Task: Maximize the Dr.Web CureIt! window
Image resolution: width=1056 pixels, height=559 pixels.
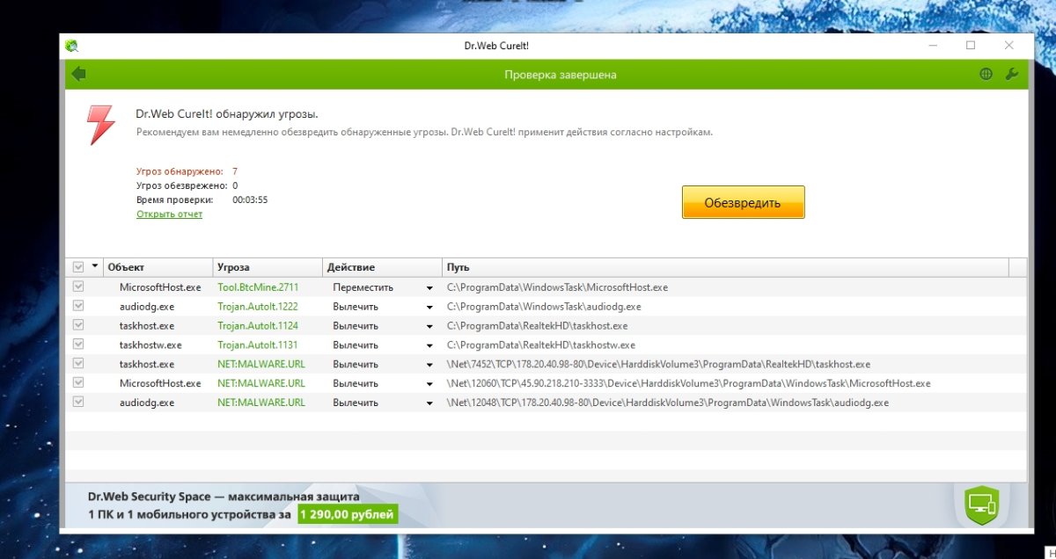Action: [971, 46]
